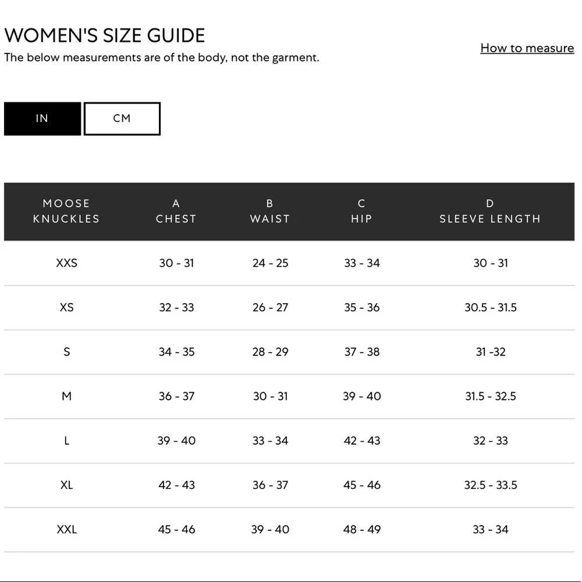Click the M sleeve length 31.5 - 32.5

tap(490, 396)
